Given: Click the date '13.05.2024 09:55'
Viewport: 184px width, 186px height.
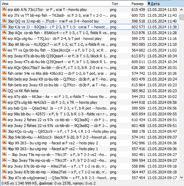Looking at the screenshot, I should point(162,114).
